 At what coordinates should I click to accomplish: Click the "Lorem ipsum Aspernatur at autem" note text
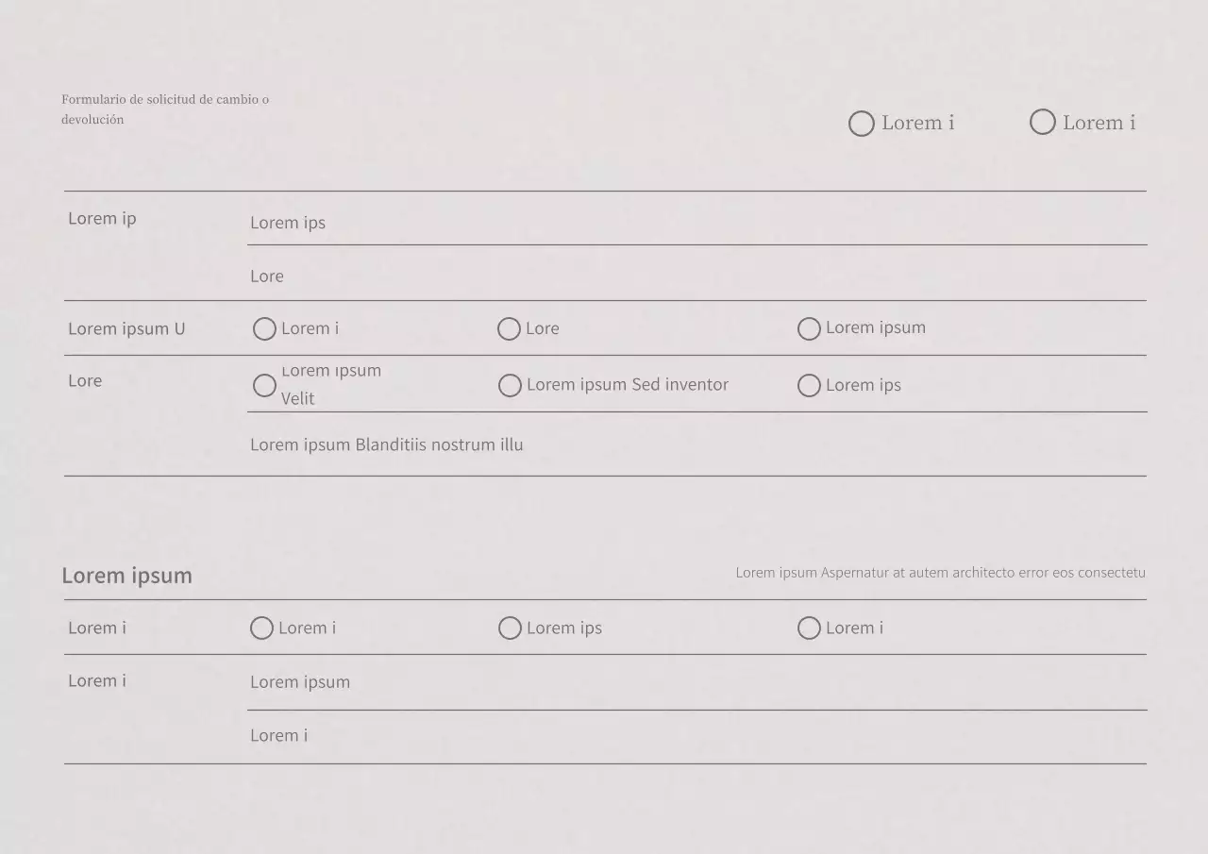pos(940,573)
